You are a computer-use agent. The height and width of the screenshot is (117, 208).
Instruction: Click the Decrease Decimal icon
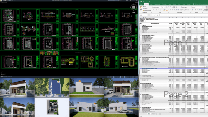click(x=201, y=10)
